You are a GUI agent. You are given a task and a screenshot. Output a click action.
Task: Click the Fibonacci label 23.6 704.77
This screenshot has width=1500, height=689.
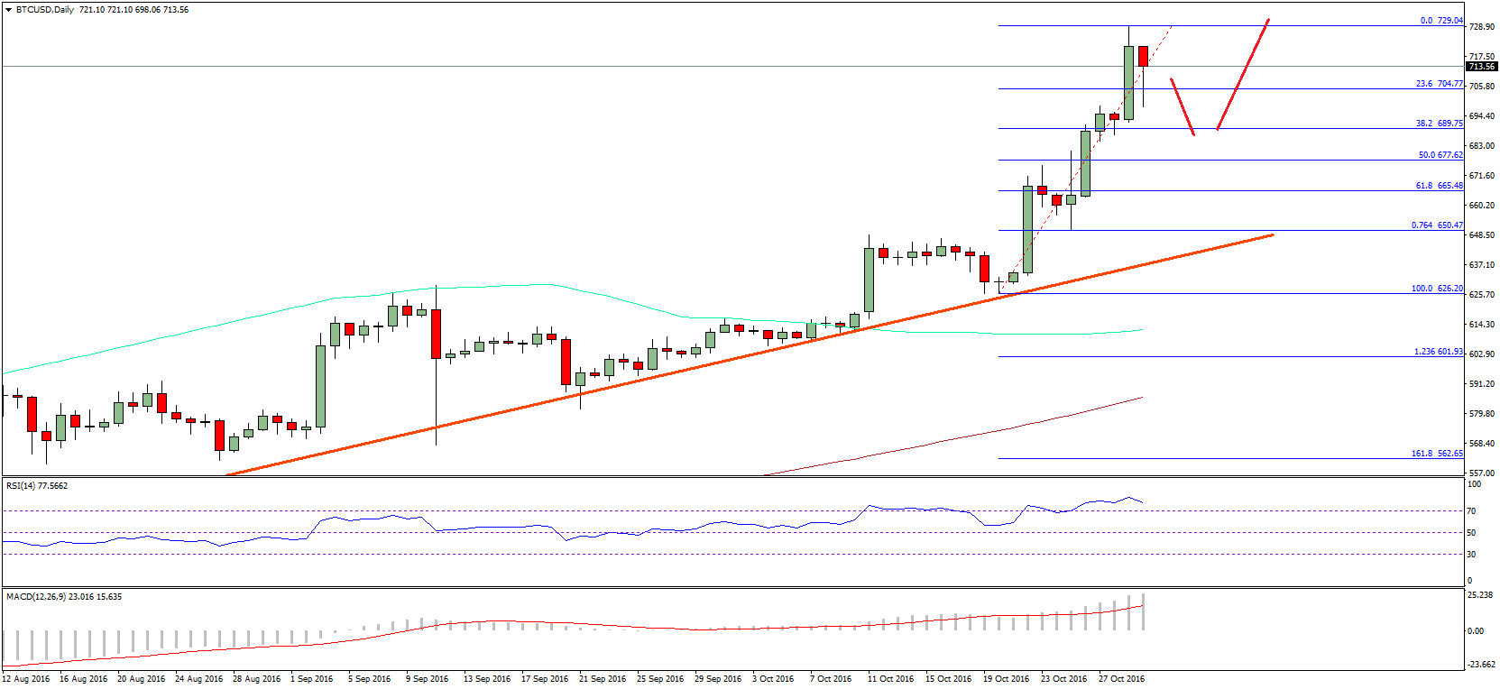pyautogui.click(x=1440, y=84)
